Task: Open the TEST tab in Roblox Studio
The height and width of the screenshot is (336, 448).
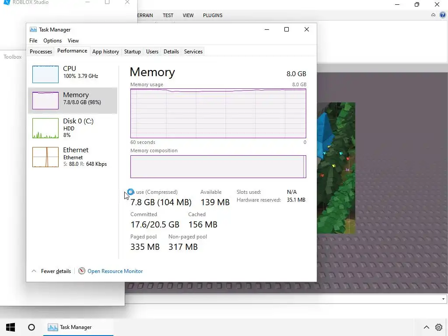Action: (x=168, y=15)
